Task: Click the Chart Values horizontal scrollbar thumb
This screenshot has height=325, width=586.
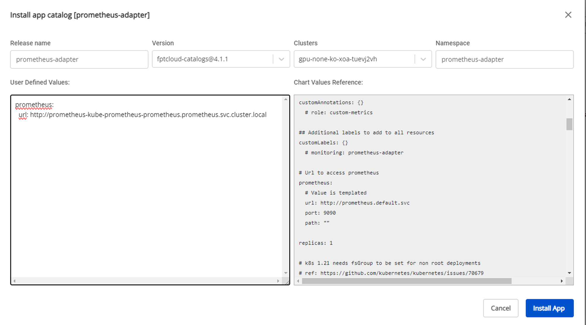Action: click(407, 281)
